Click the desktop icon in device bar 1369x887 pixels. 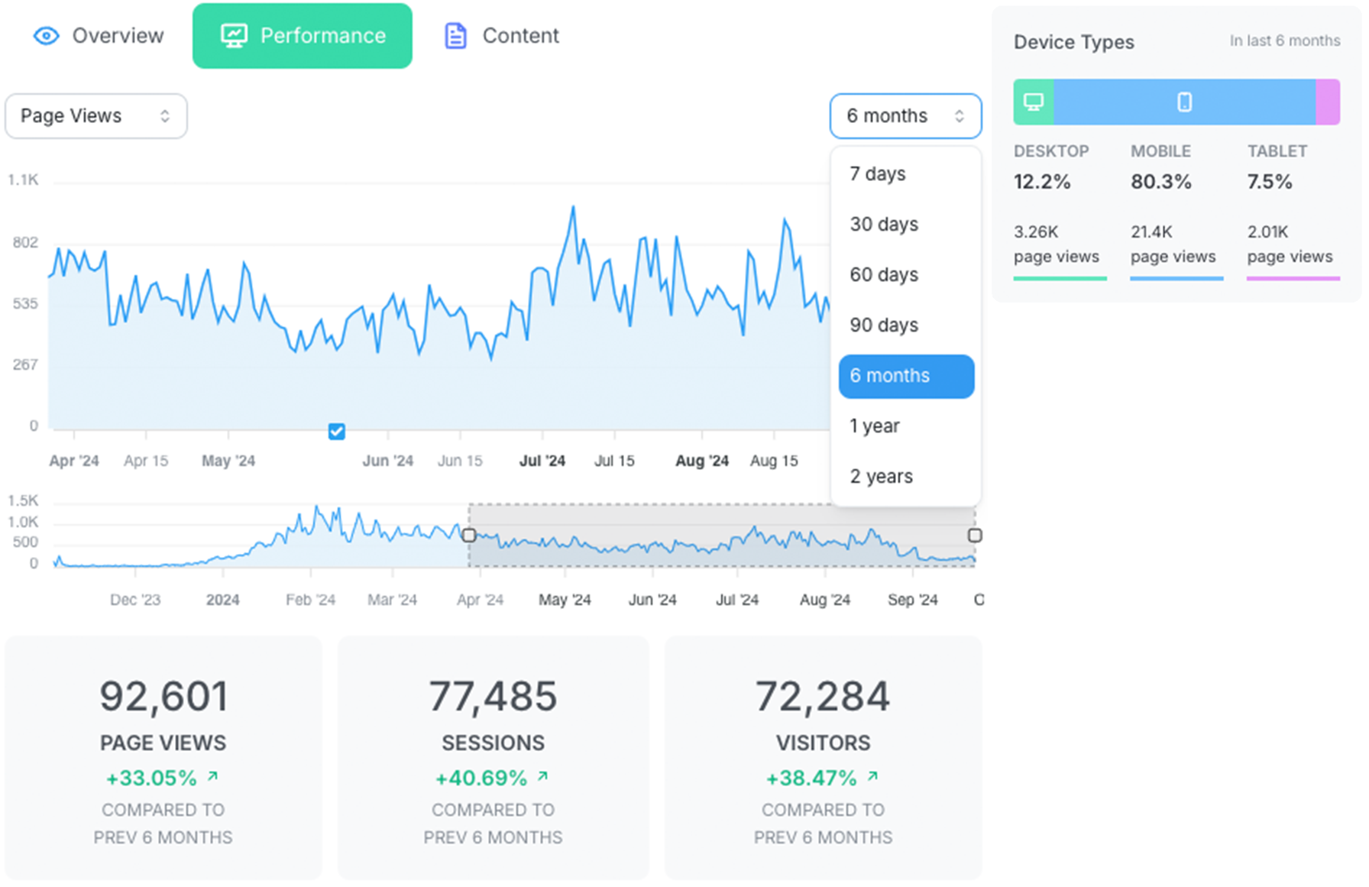[1034, 102]
